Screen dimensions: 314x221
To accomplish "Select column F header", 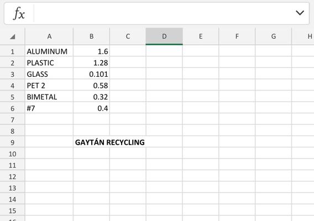I will click(x=237, y=36).
